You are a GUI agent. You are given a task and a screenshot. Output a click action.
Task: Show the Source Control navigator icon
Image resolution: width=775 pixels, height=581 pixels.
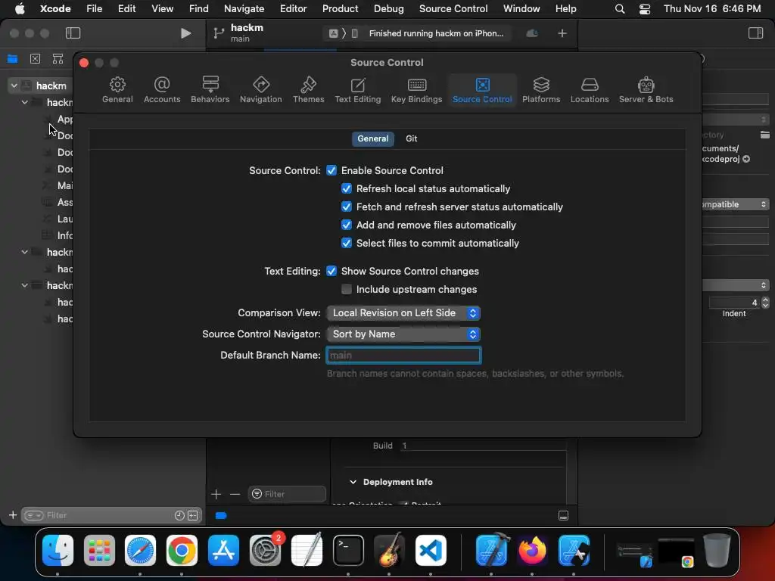click(35, 59)
